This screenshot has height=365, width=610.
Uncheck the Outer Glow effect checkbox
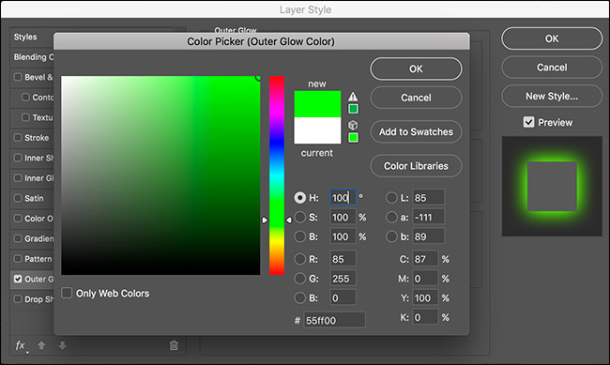(x=18, y=279)
